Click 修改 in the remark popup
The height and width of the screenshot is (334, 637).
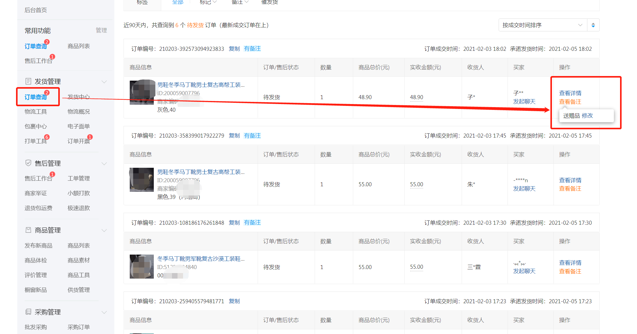(587, 116)
